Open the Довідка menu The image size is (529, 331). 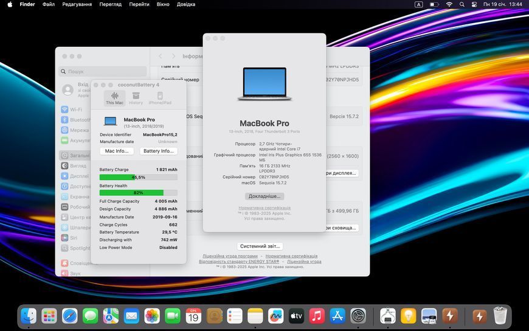[186, 4]
